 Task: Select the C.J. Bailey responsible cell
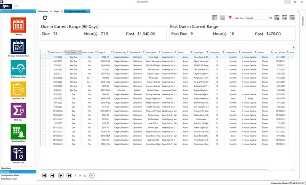tap(249, 98)
